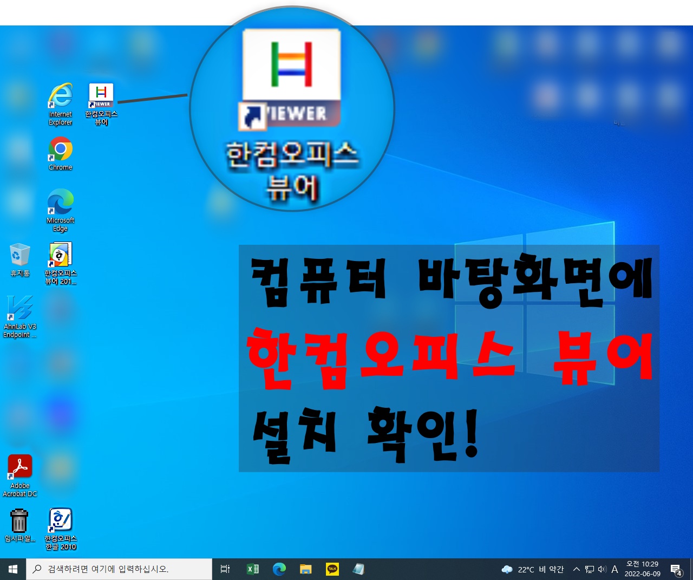693x580 pixels.
Task: Open the notification action center
Action: [676, 569]
